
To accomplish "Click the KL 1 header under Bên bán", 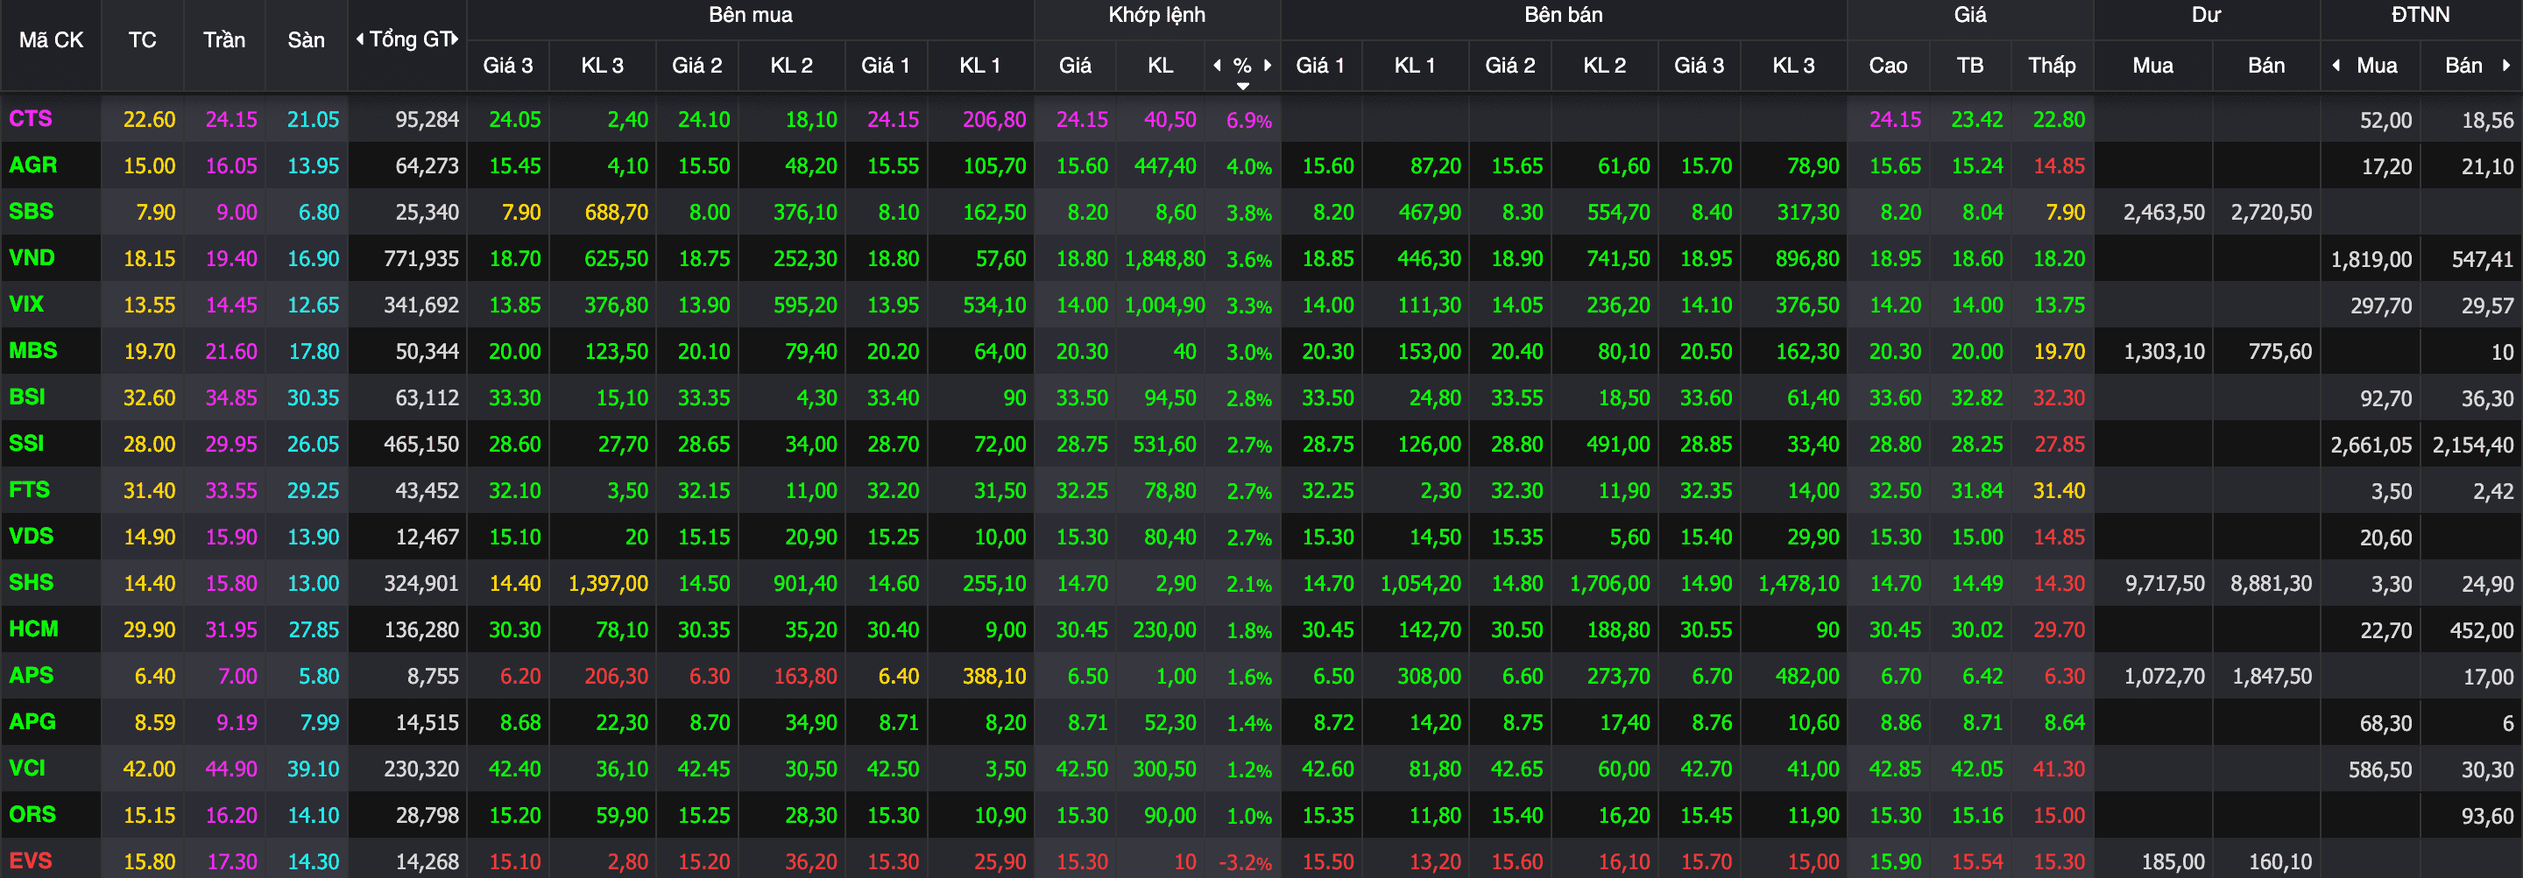I will (x=1414, y=66).
